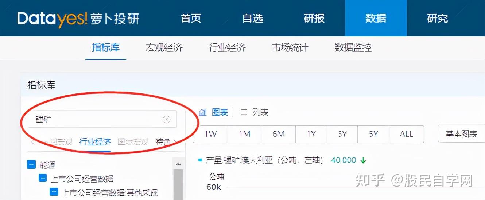Open the 市场统计 sub-tab

(x=290, y=47)
